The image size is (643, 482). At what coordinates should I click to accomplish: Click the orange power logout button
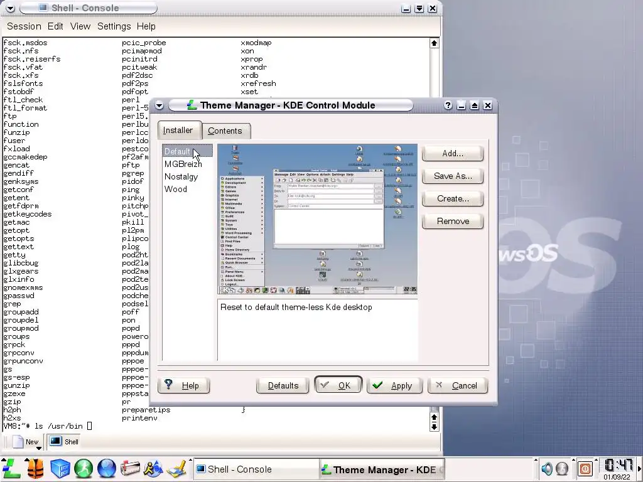[585, 468]
